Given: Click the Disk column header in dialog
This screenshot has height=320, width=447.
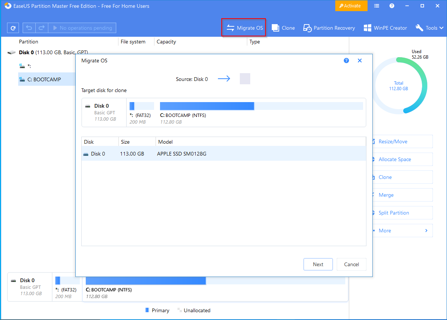Looking at the screenshot, I should [100, 142].
